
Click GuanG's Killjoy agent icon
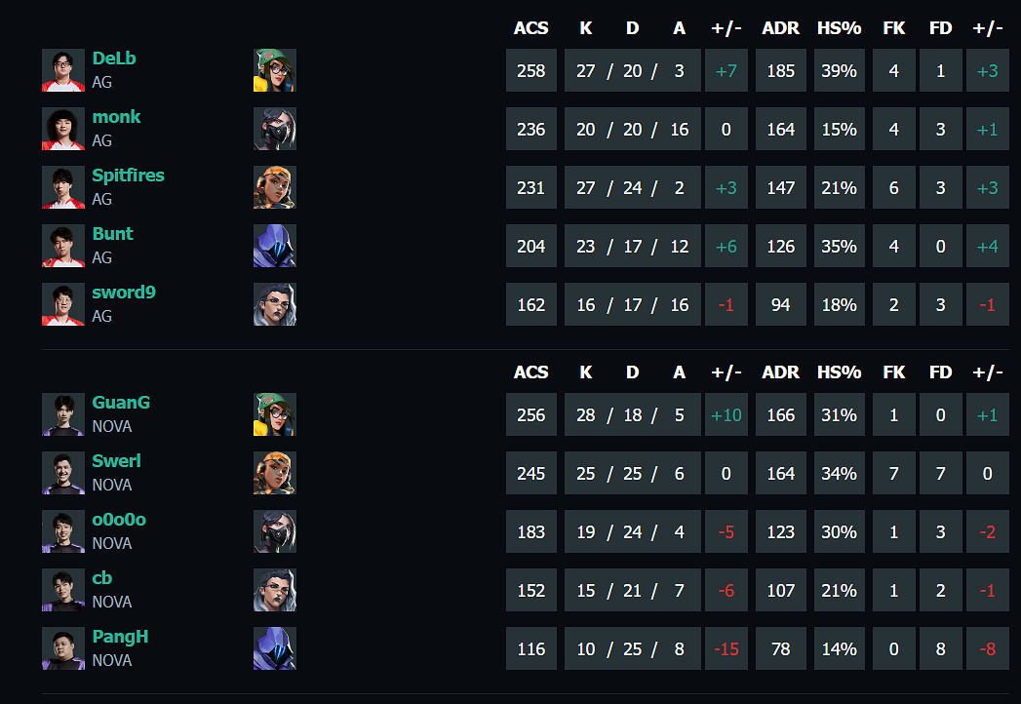(274, 414)
